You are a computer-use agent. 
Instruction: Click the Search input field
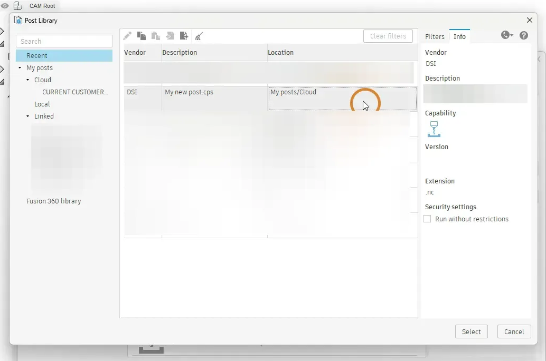coord(64,41)
